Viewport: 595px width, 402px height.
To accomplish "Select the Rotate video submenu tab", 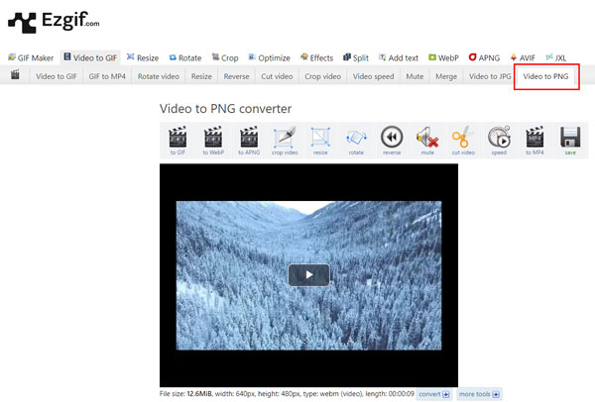I will [x=159, y=76].
